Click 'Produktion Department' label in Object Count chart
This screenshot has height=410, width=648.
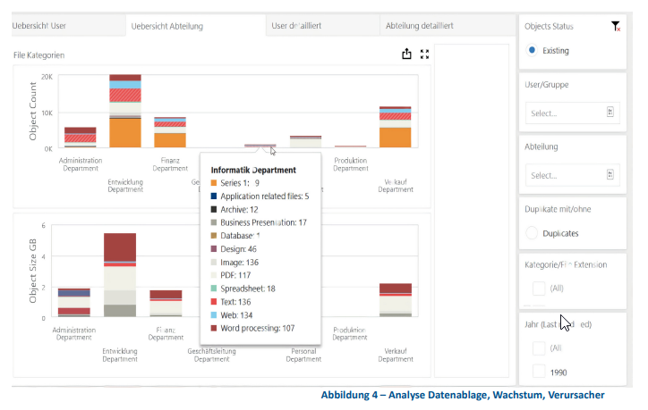(351, 164)
